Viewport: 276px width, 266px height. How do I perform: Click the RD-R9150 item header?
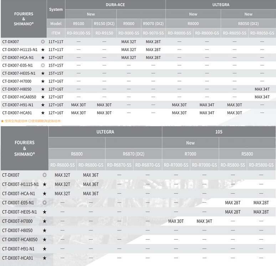tap(104, 33)
